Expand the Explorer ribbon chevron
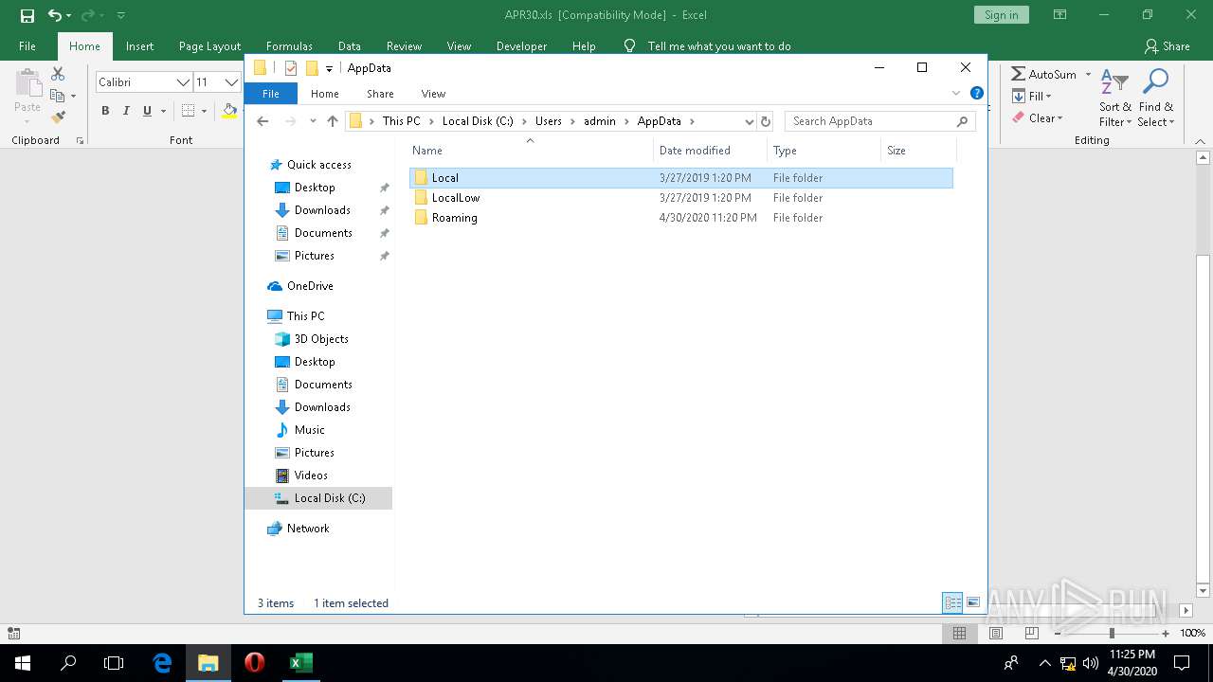 955,93
